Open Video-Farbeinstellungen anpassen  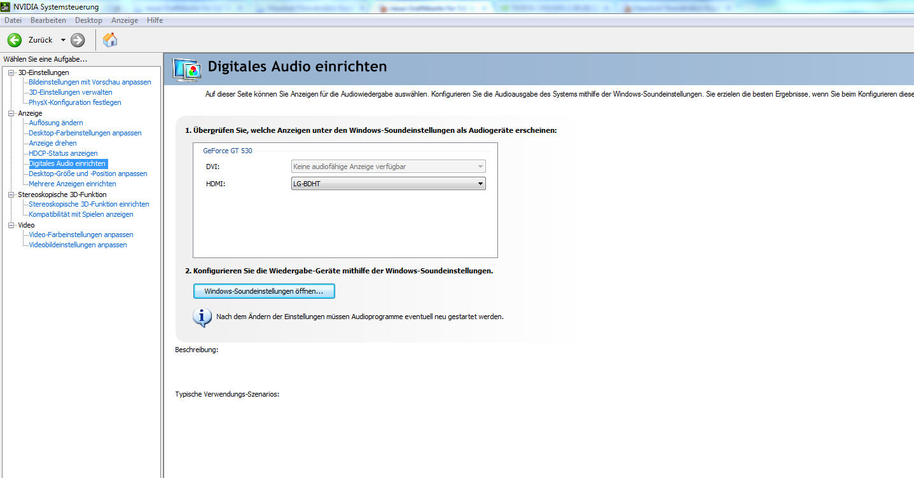(81, 235)
